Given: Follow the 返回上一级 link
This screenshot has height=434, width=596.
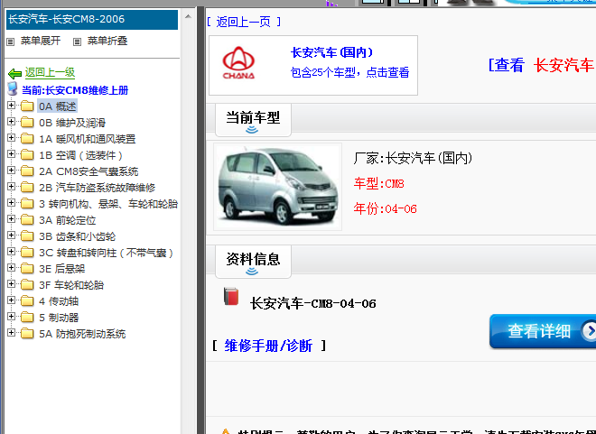Looking at the screenshot, I should (x=50, y=72).
